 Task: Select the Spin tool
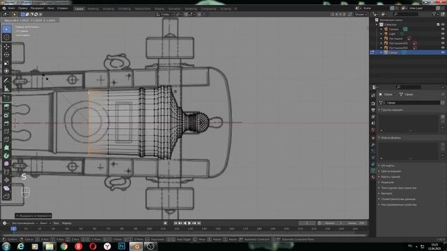[x=6, y=155]
